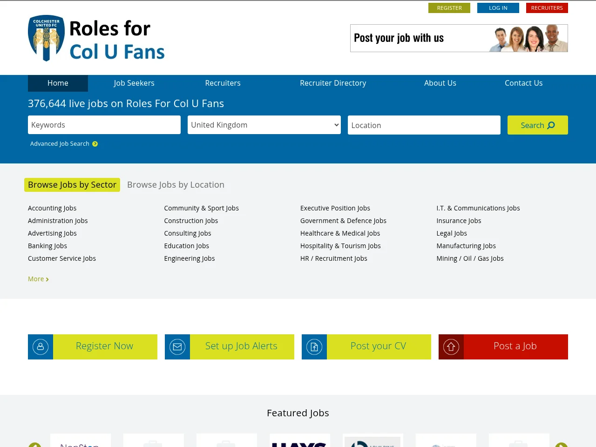
Task: Click the LOG IN button
Action: coord(498,8)
